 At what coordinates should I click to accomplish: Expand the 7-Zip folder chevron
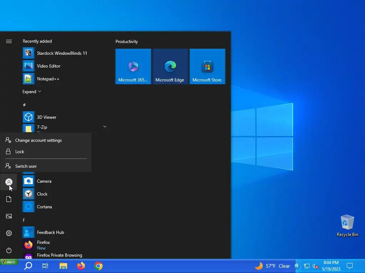click(x=105, y=127)
